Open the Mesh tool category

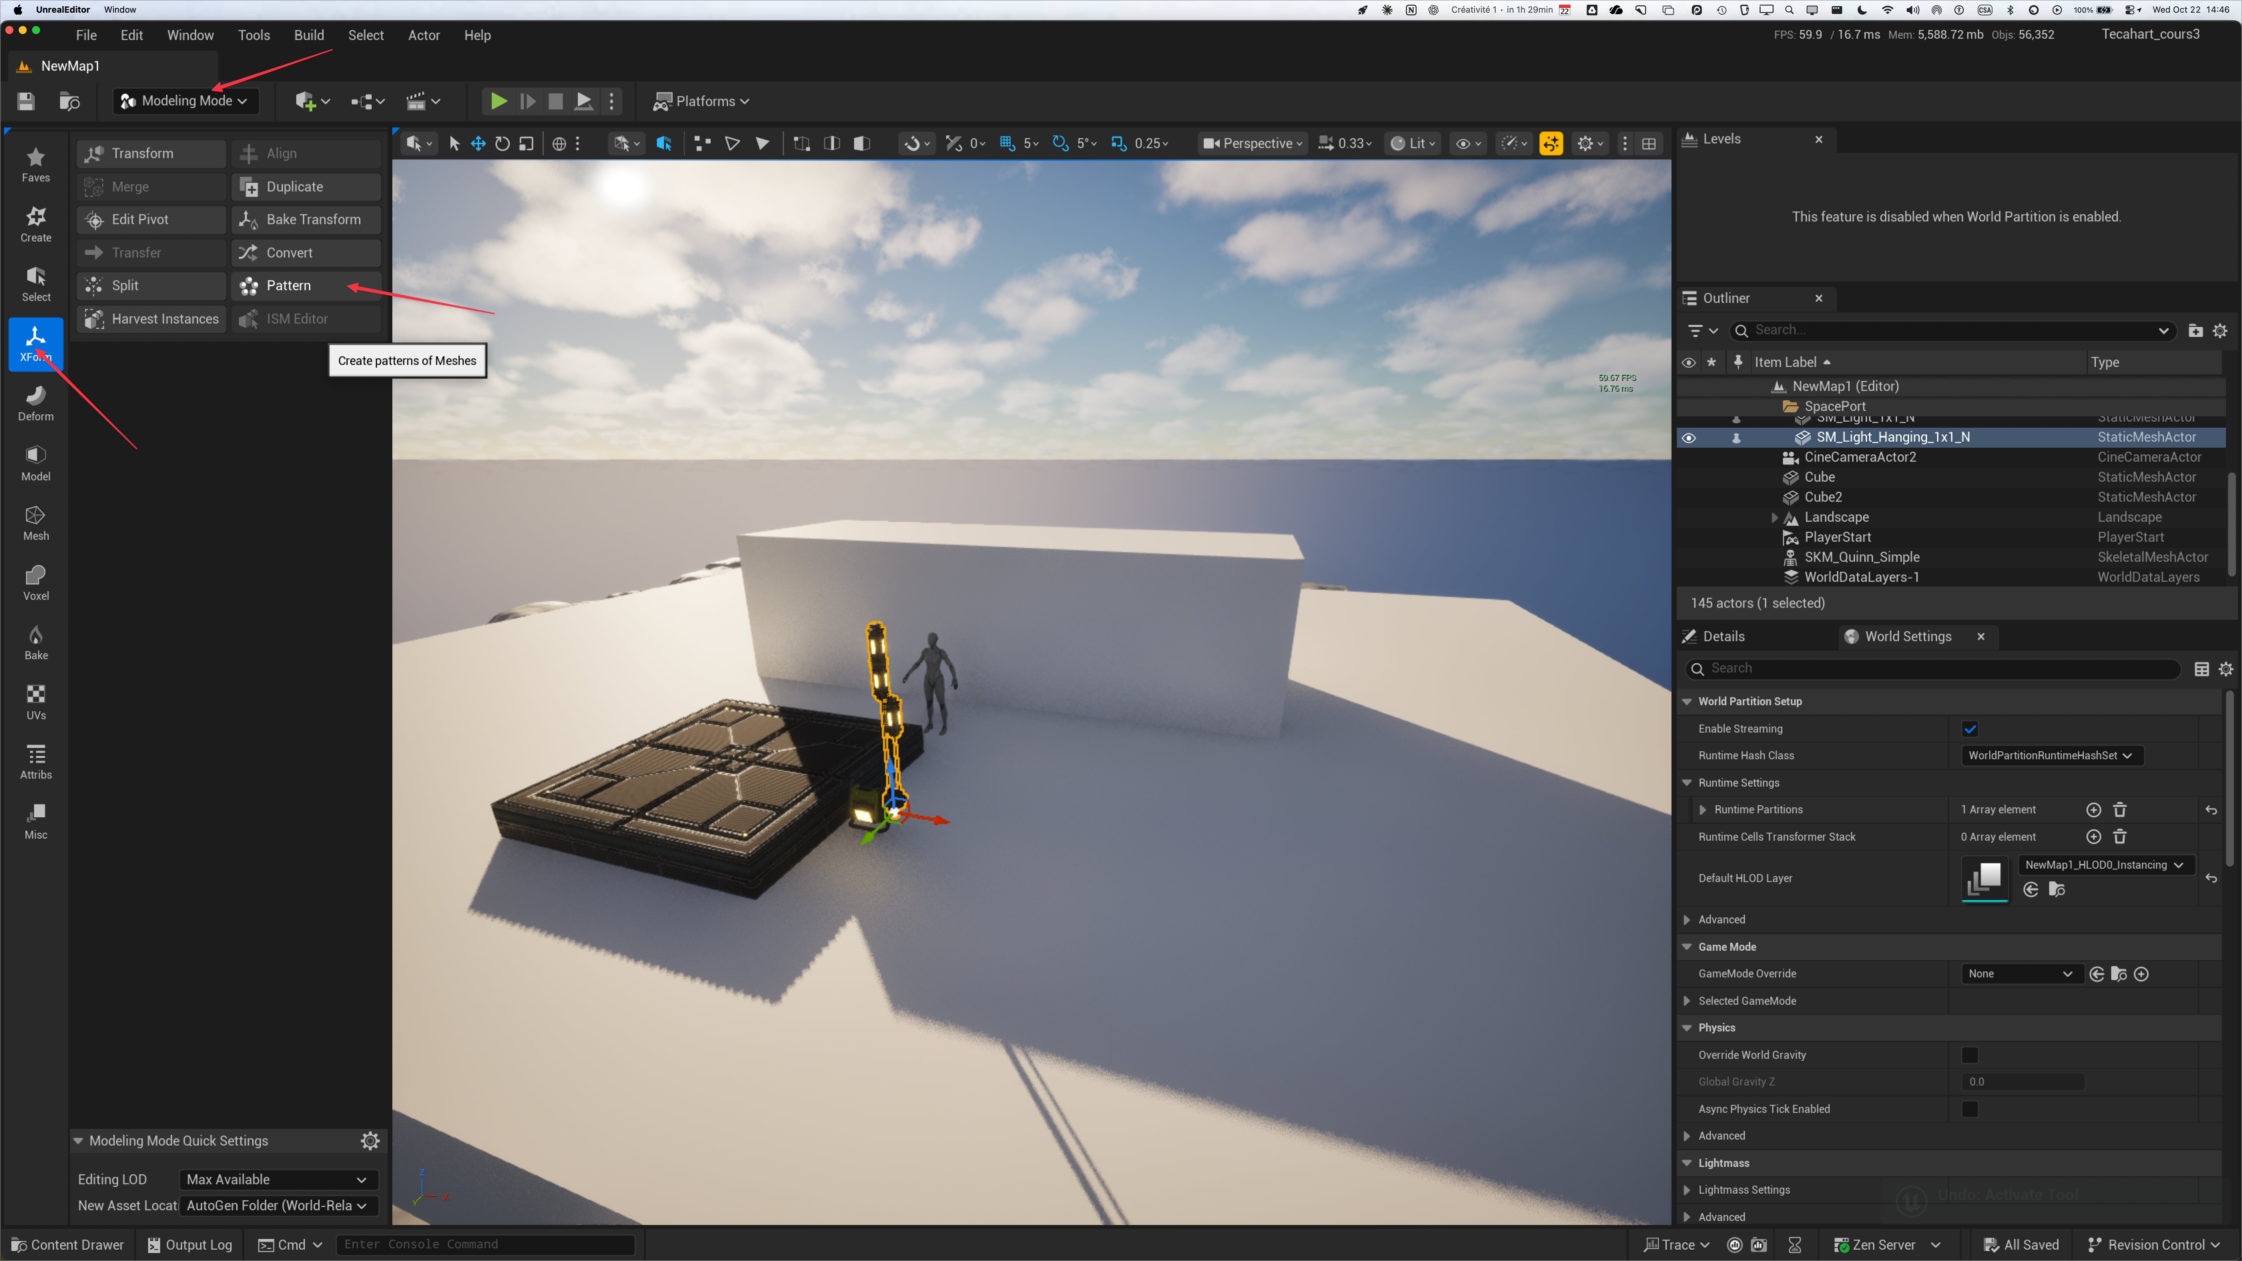click(x=36, y=523)
